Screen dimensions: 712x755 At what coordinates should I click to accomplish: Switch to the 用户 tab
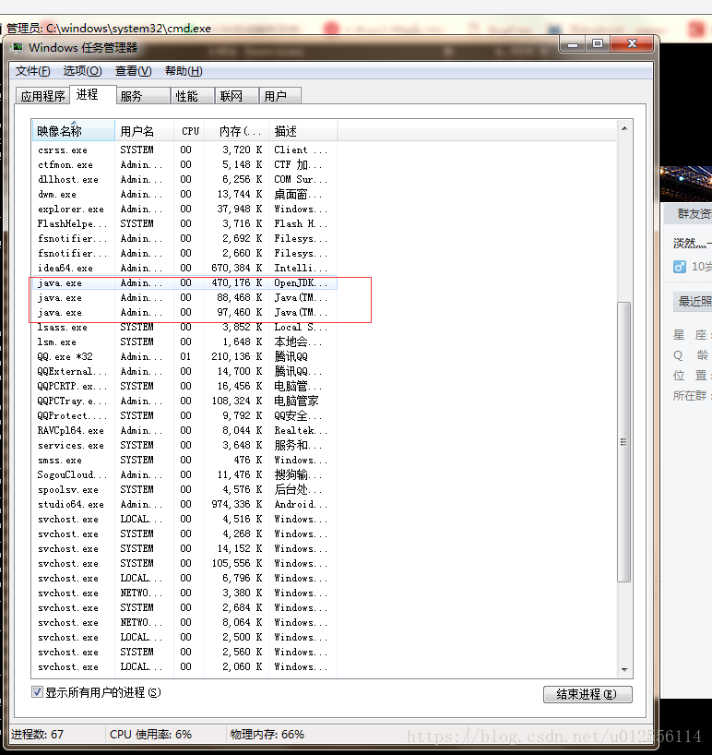[x=280, y=96]
